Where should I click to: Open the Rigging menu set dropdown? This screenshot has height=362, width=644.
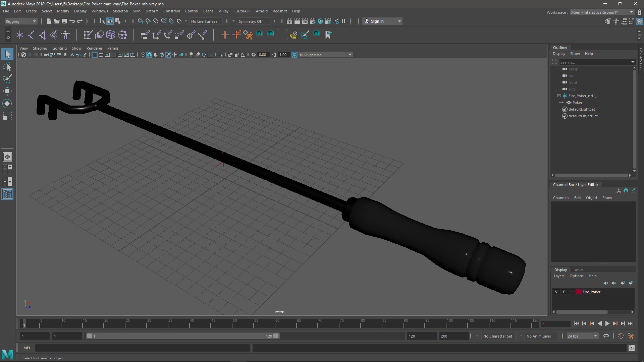click(x=21, y=21)
